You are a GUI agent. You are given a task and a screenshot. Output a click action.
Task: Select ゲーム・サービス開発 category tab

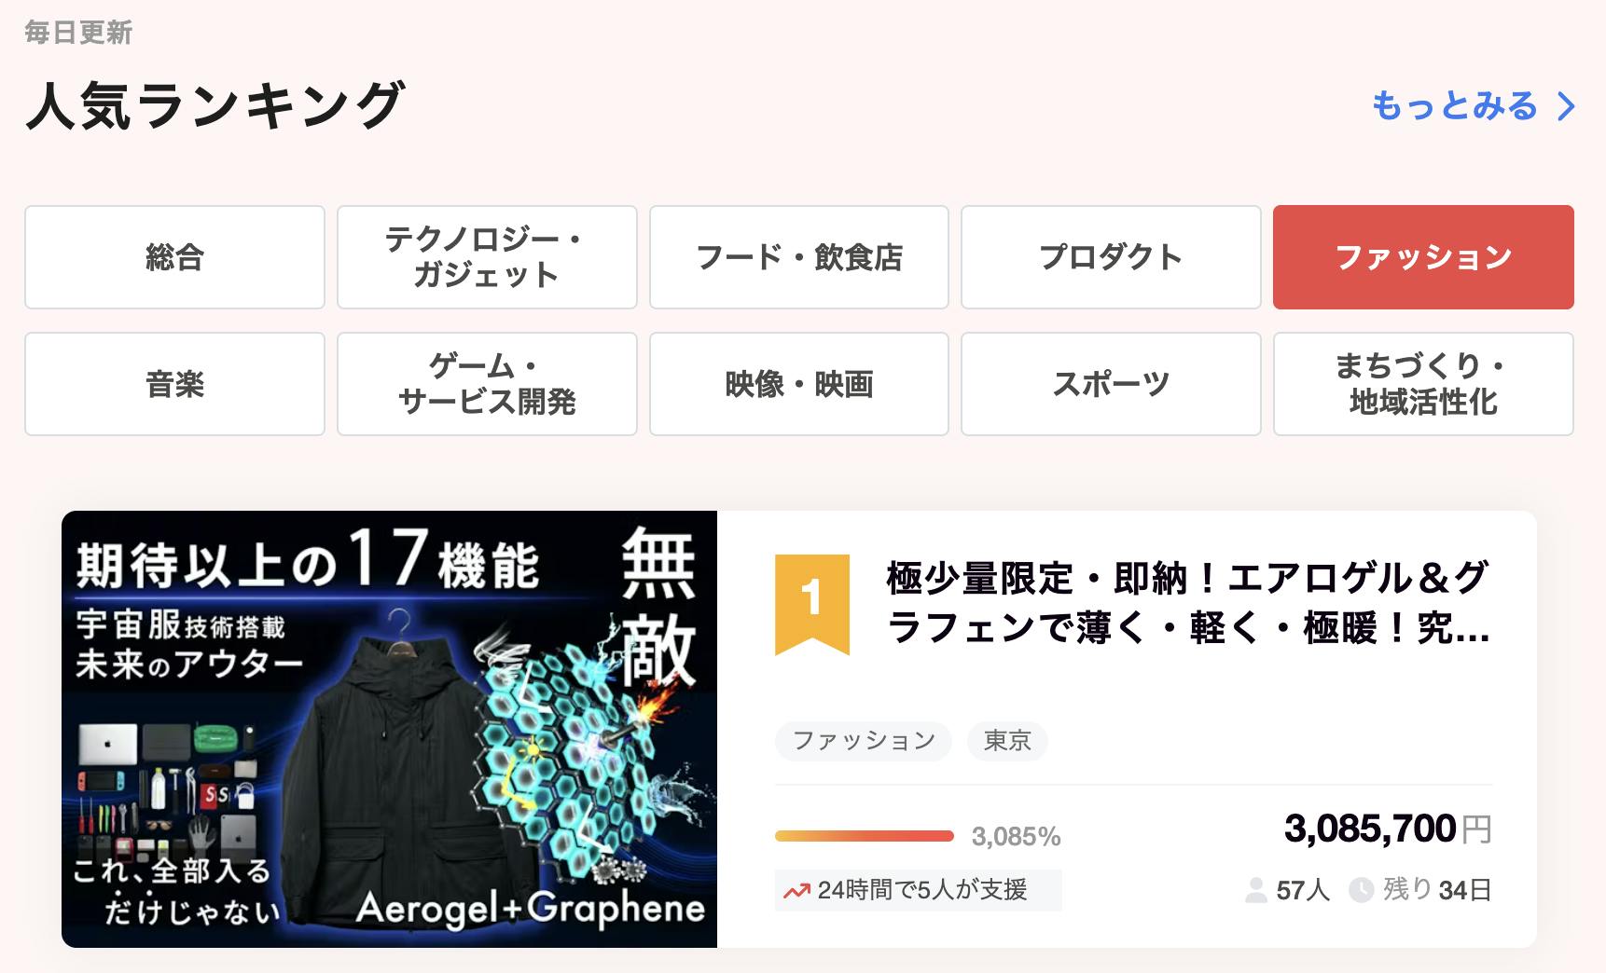pyautogui.click(x=487, y=384)
